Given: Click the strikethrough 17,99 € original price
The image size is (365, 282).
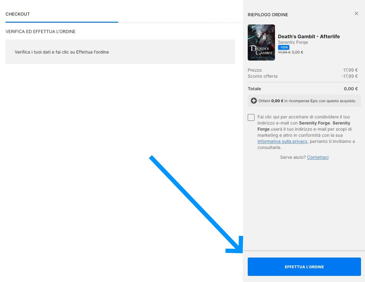Looking at the screenshot, I should coord(284,52).
